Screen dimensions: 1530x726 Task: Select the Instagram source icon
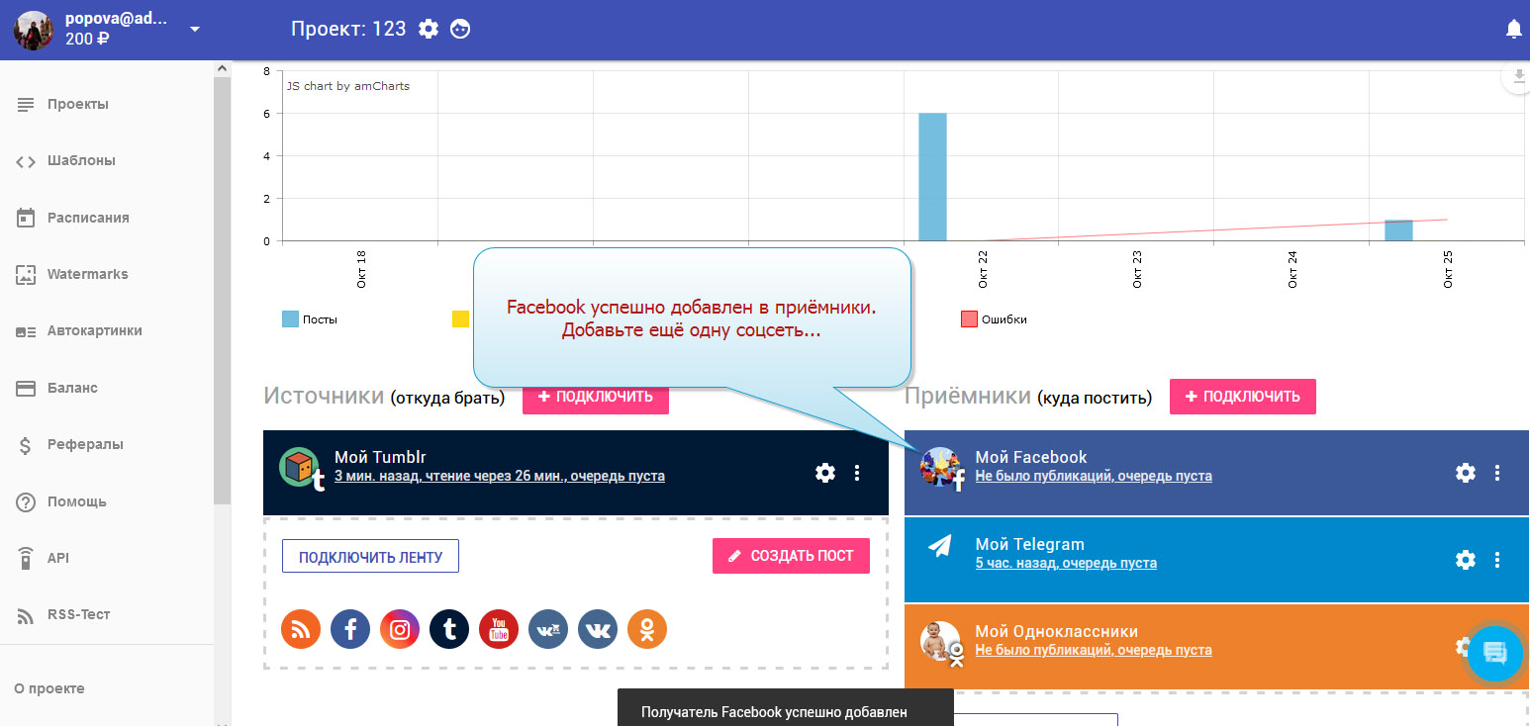(400, 629)
